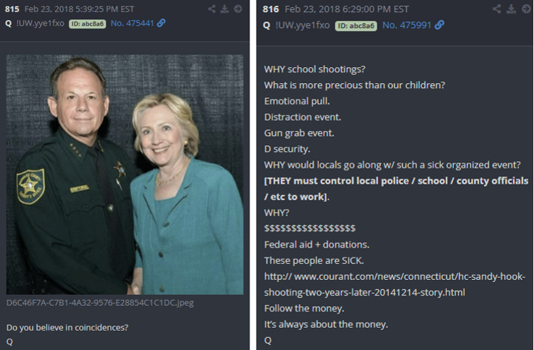This screenshot has width=534, height=350.
Task: Open post number No. 475441 link
Action: pyautogui.click(x=132, y=23)
